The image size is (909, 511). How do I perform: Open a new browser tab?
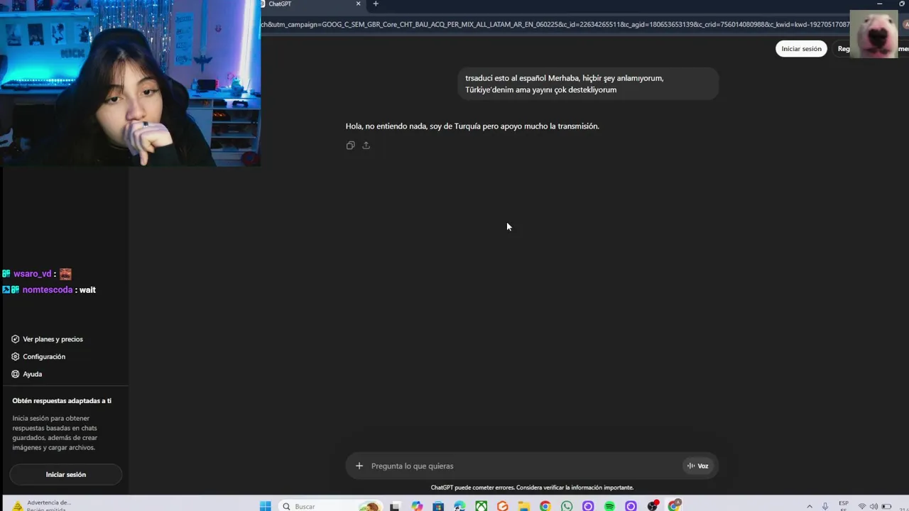pyautogui.click(x=376, y=4)
